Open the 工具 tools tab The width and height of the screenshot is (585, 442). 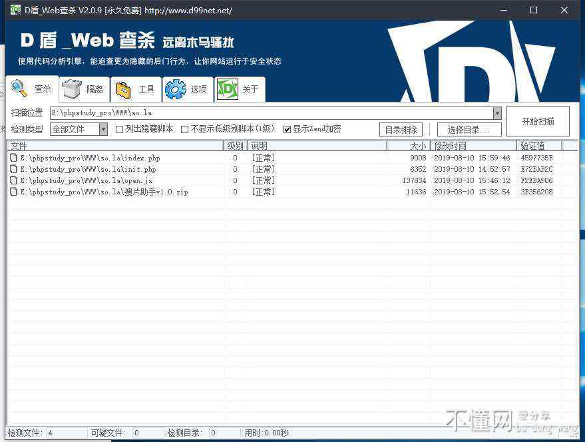click(x=136, y=89)
